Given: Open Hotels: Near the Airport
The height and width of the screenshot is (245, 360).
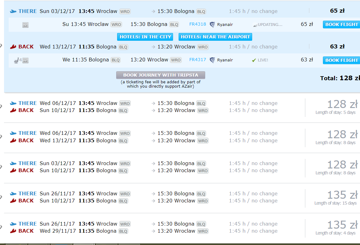Looking at the screenshot, I should coord(215,37).
